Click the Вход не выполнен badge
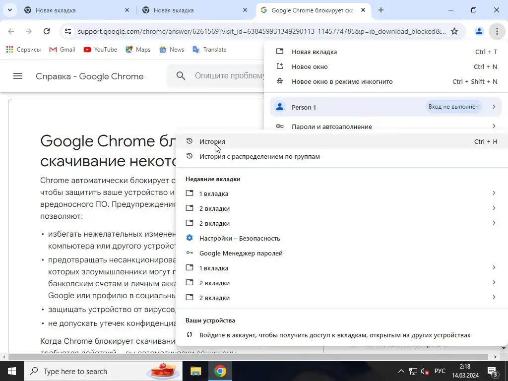This screenshot has width=508, height=381. pyautogui.click(x=453, y=107)
